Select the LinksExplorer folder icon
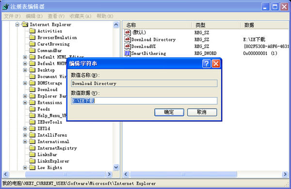Screen dimensions: 291x189 (32, 161)
